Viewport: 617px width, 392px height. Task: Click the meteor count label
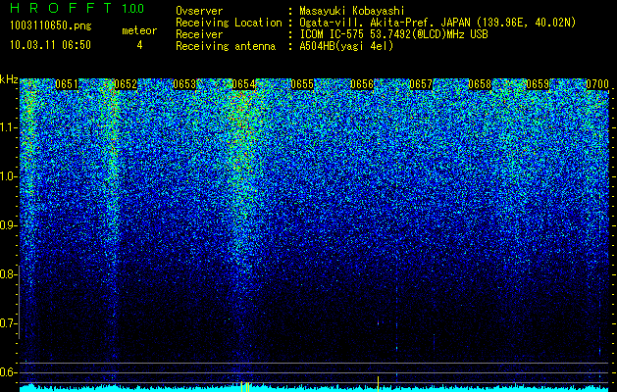(x=139, y=30)
